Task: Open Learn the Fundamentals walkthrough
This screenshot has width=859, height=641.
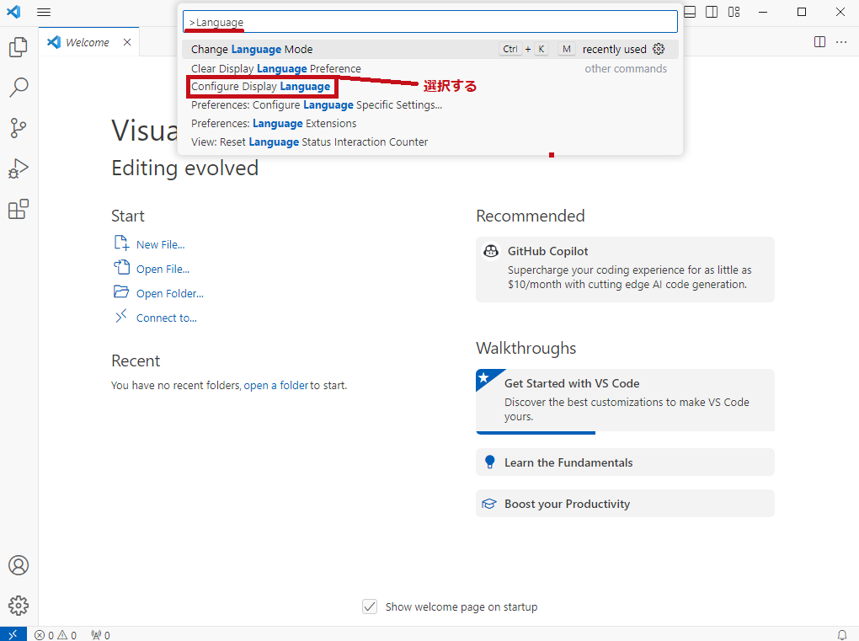Action: [x=625, y=462]
